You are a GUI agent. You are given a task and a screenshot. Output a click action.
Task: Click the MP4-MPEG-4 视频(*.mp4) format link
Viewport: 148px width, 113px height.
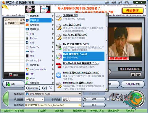78,83
